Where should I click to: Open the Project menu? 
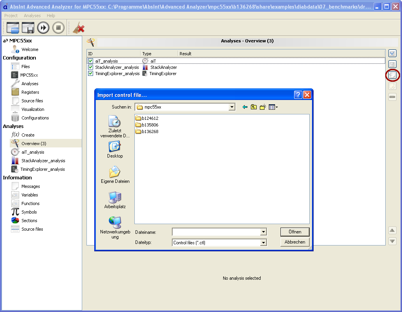11,16
